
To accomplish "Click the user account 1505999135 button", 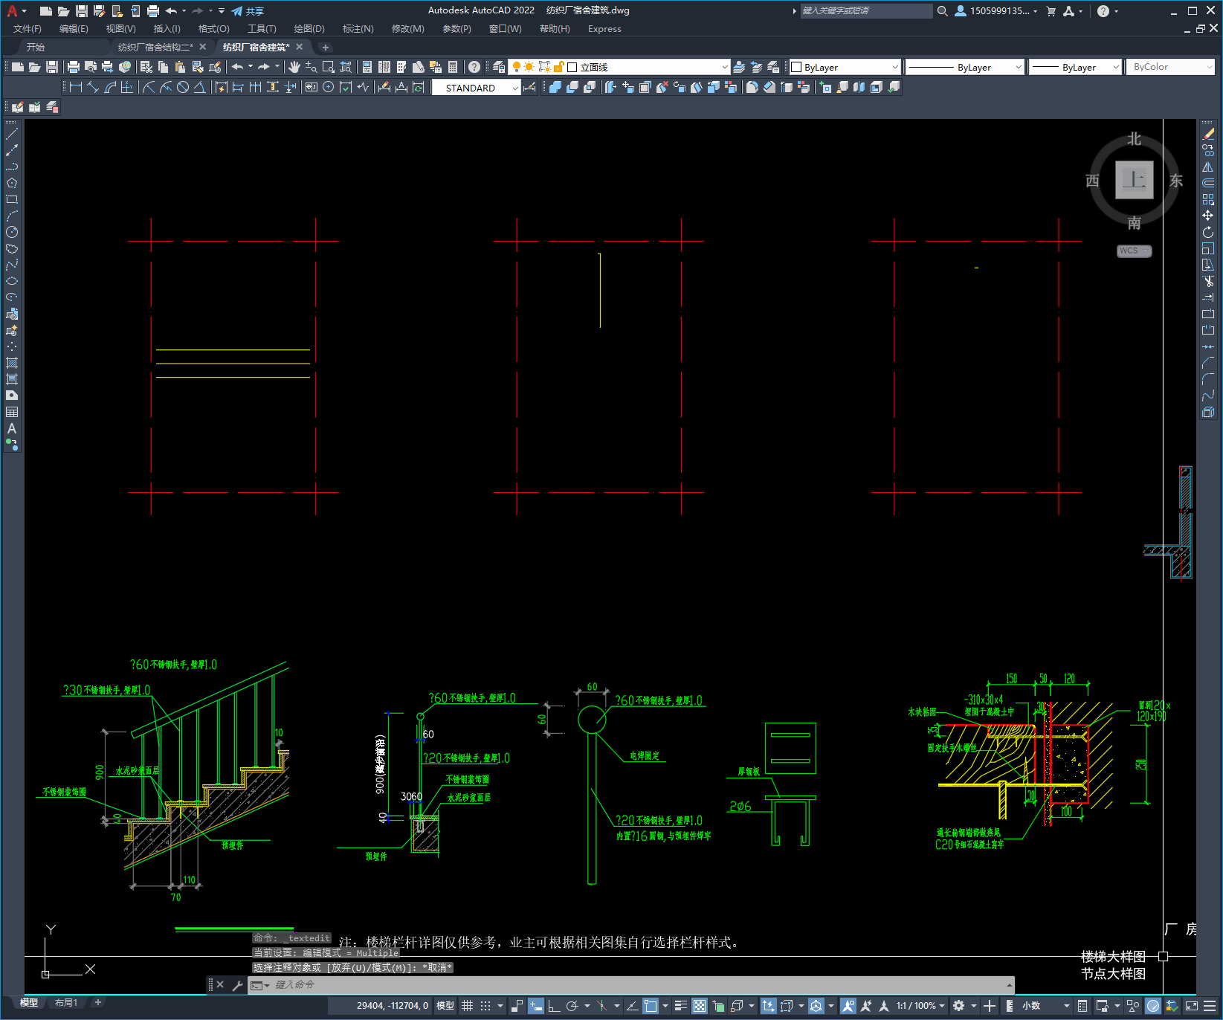I will tap(996, 11).
